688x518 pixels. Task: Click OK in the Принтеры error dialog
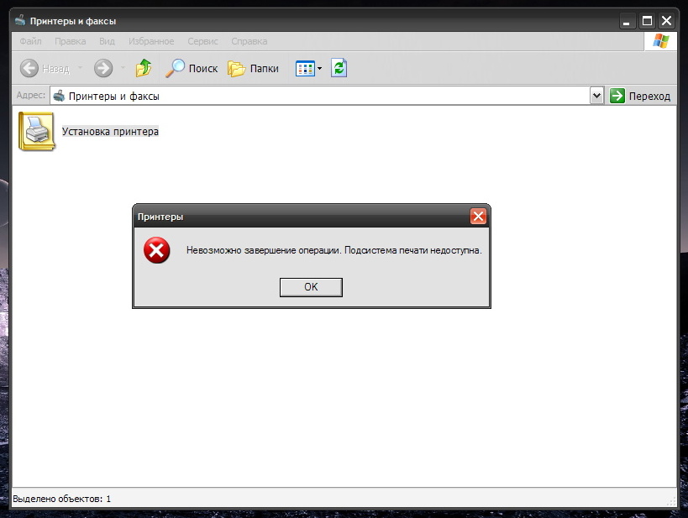pyautogui.click(x=311, y=287)
